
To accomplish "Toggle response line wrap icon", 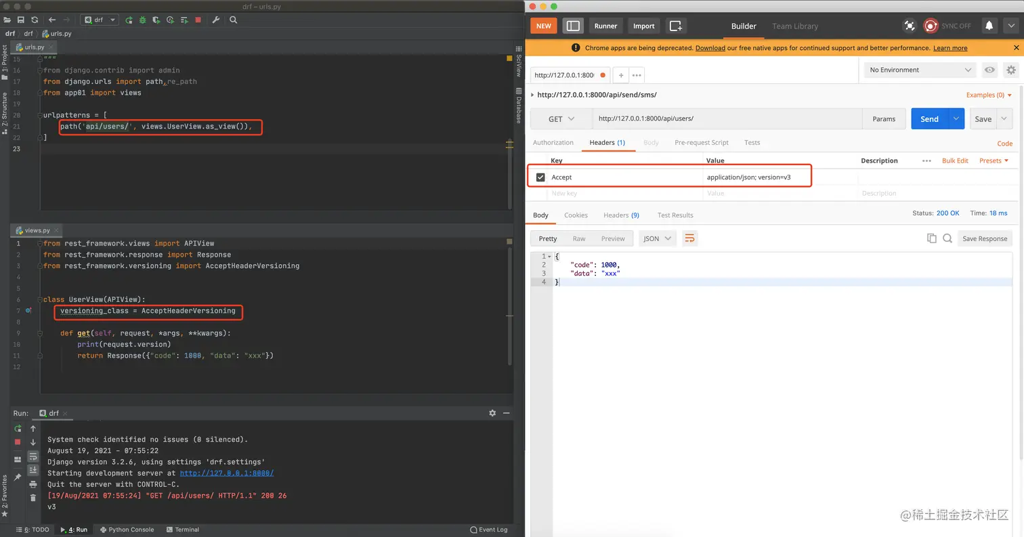I will [x=689, y=238].
